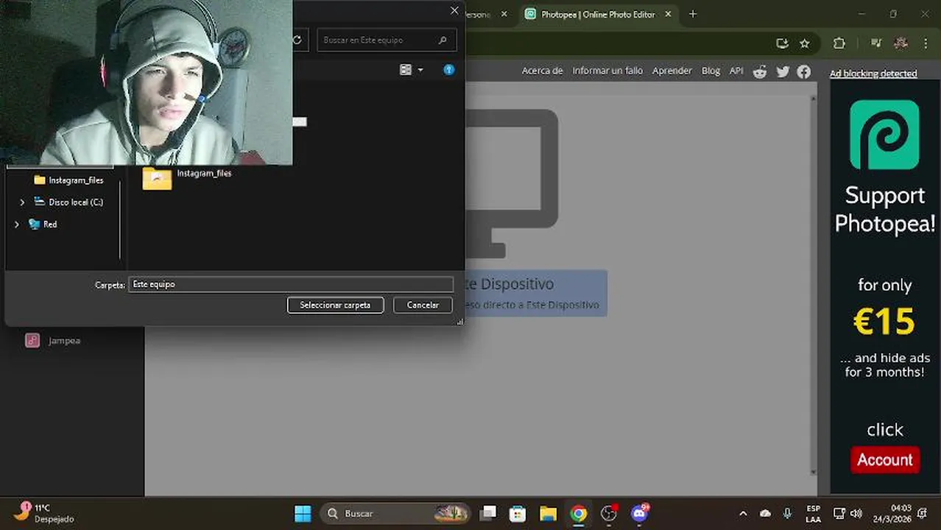Expand the Red network tree node

pyautogui.click(x=17, y=225)
